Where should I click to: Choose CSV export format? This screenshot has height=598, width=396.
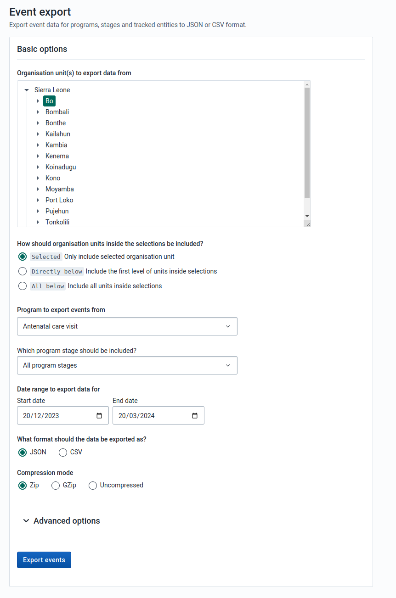[63, 453]
